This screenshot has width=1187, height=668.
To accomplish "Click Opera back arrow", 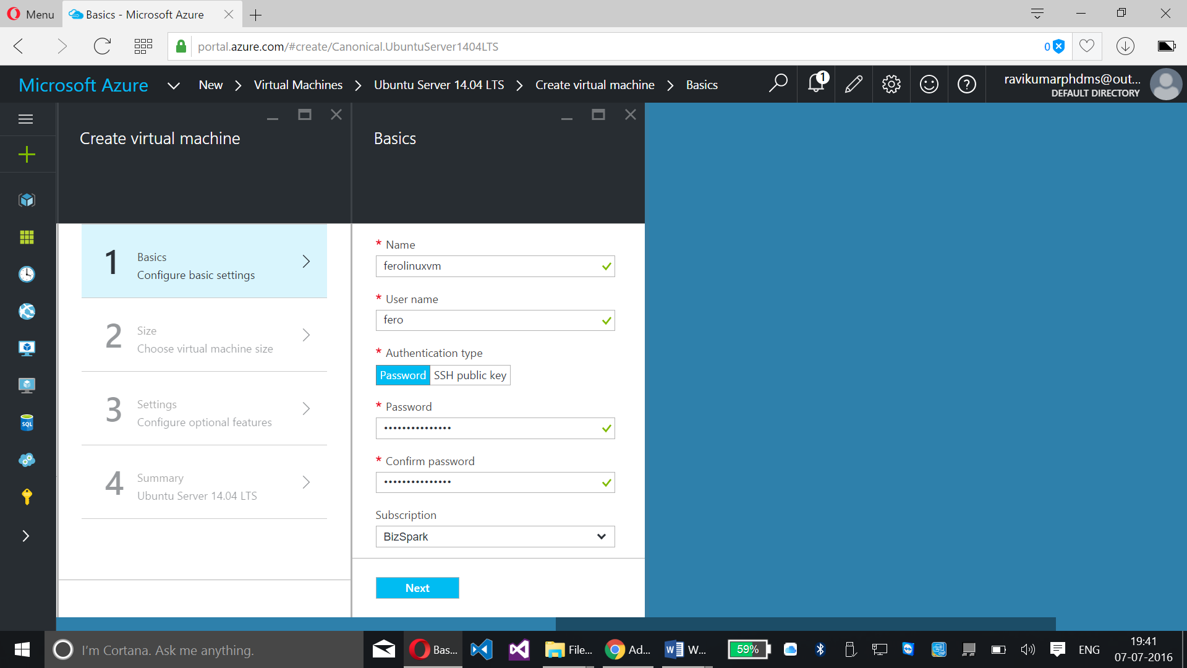I will [x=19, y=46].
